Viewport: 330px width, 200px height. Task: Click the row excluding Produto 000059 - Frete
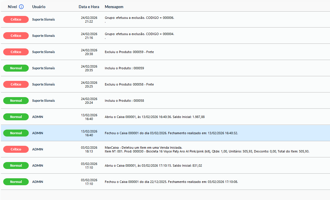tap(165, 52)
